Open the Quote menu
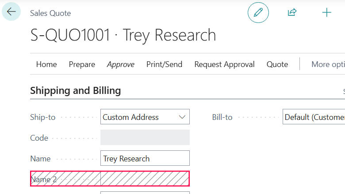 coord(277,64)
